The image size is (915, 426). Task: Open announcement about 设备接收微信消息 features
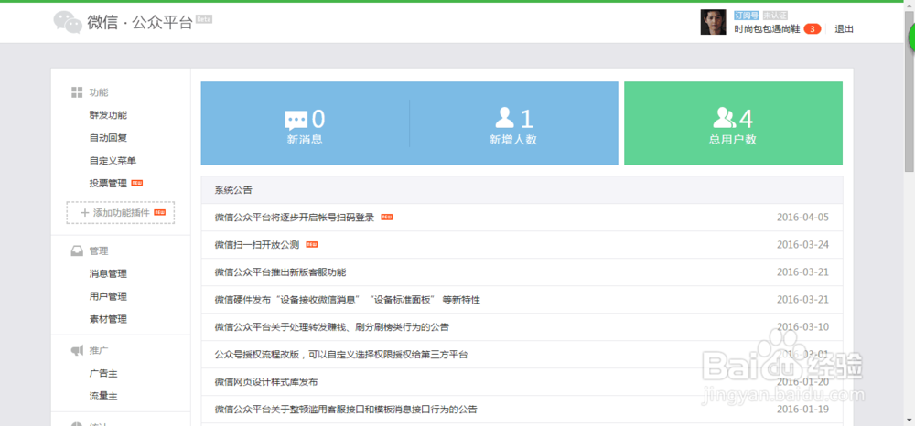point(347,300)
